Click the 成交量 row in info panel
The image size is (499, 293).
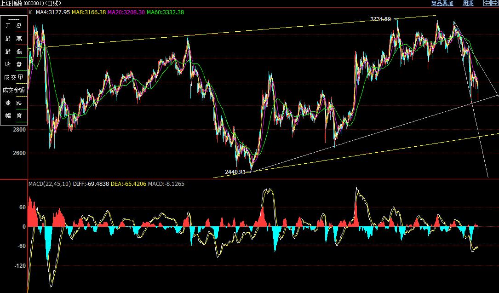tap(14, 77)
